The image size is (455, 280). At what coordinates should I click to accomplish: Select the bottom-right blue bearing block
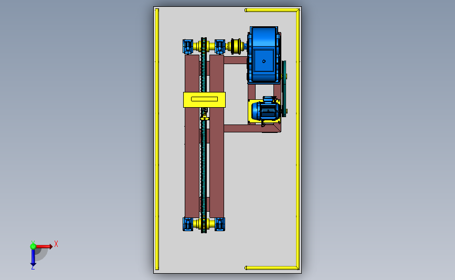(220, 224)
